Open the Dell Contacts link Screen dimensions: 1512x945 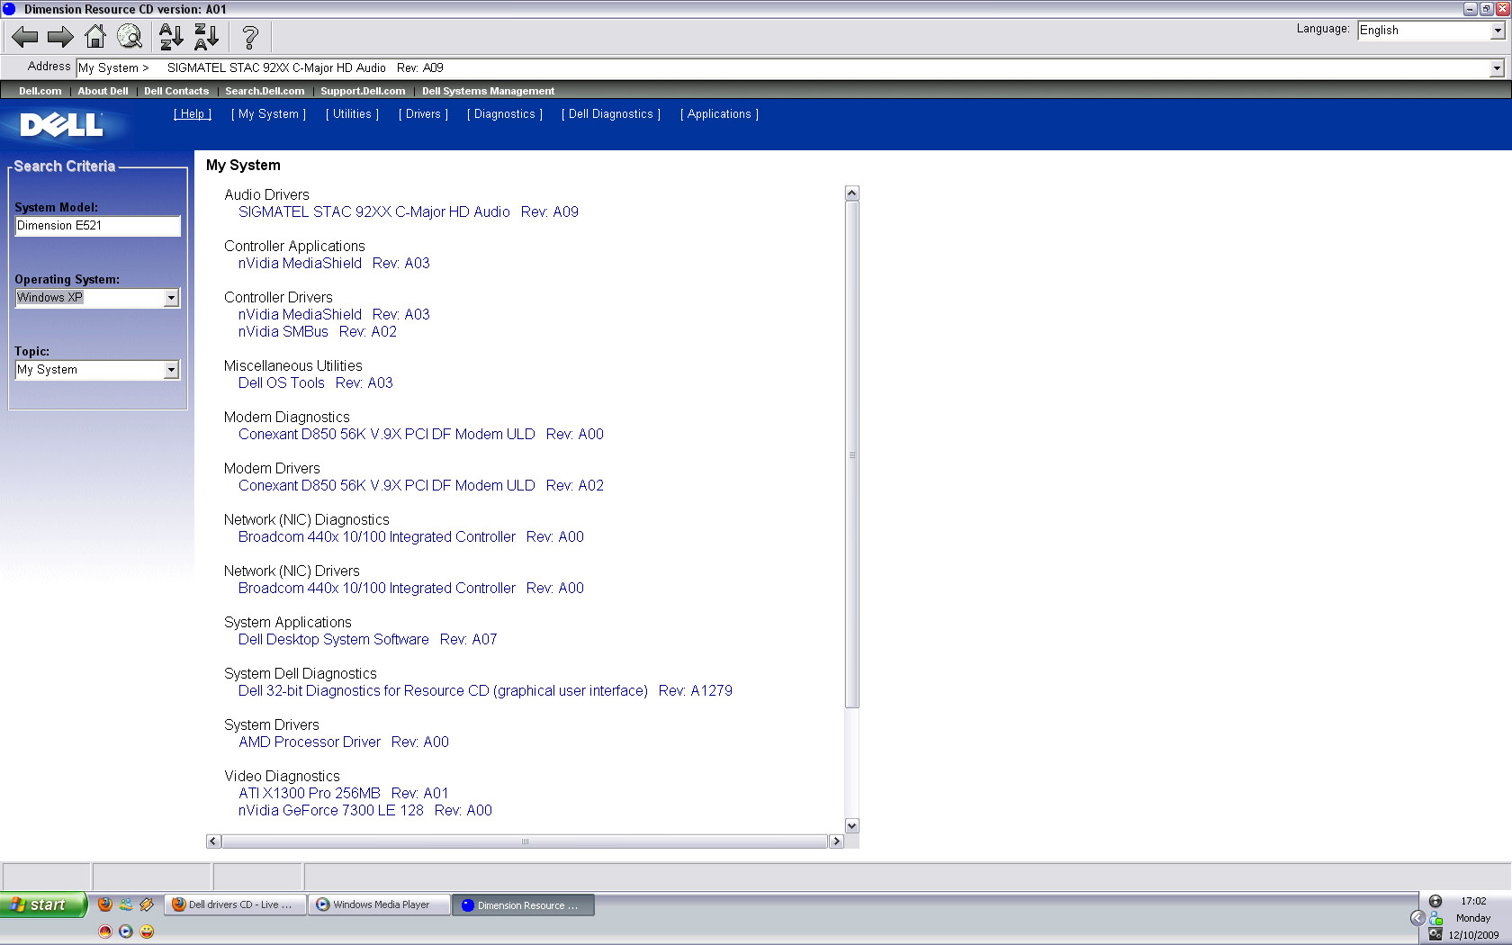coord(176,91)
